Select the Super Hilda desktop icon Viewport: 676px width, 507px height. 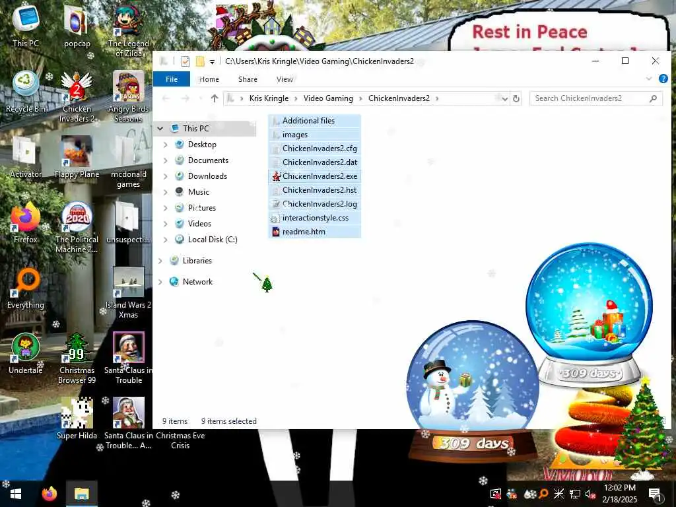pyautogui.click(x=77, y=419)
